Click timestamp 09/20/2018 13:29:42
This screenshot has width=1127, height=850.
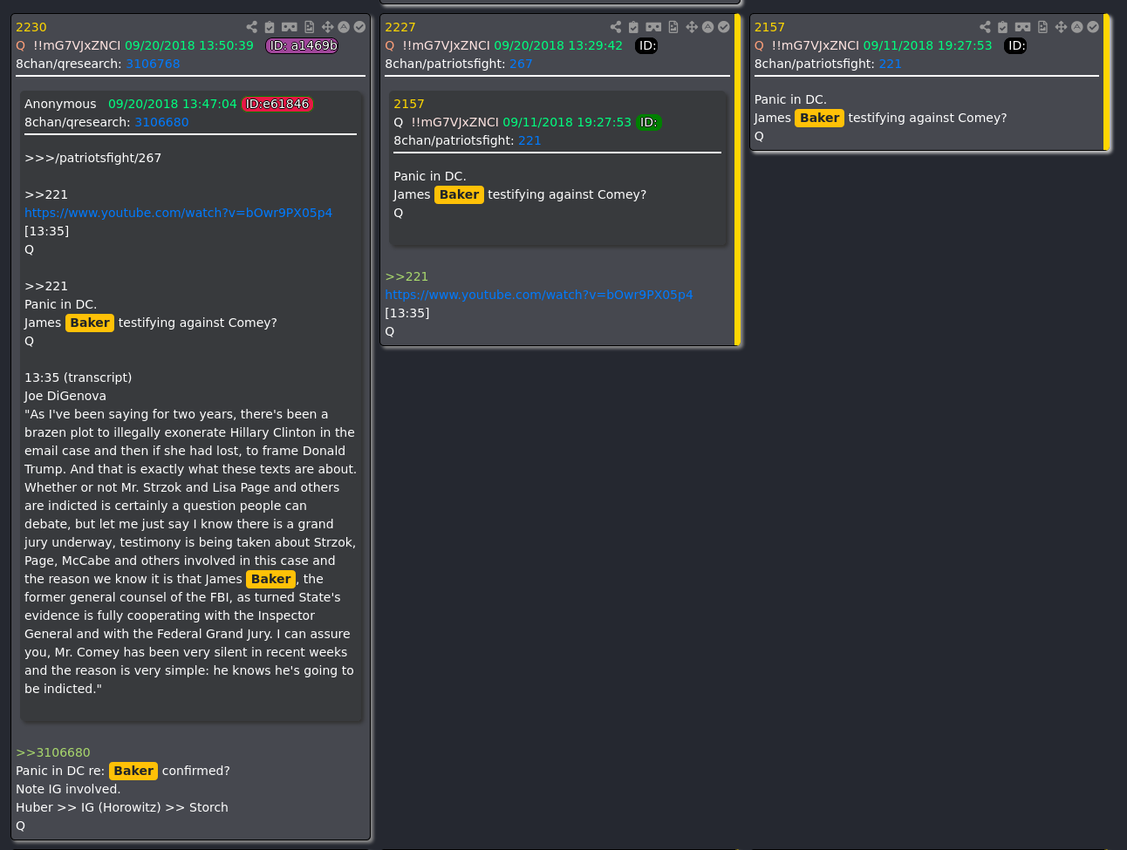point(558,45)
